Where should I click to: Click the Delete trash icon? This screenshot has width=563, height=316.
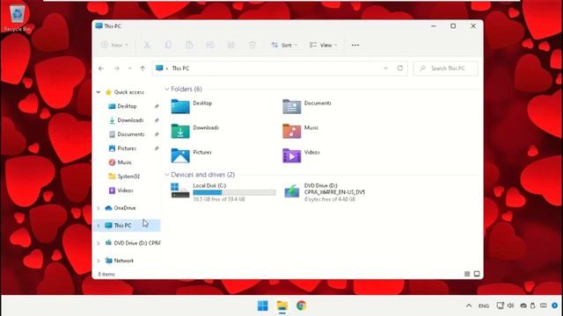[x=252, y=45]
